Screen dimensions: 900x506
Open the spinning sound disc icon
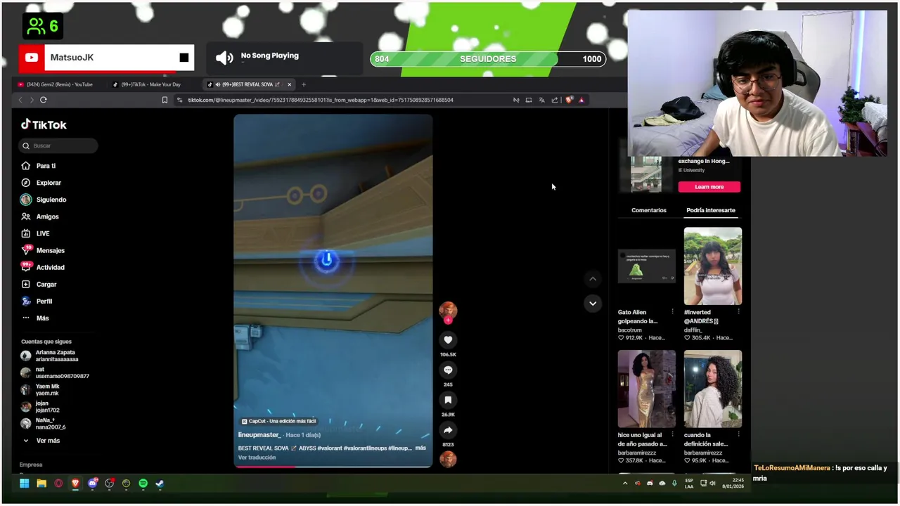click(448, 460)
